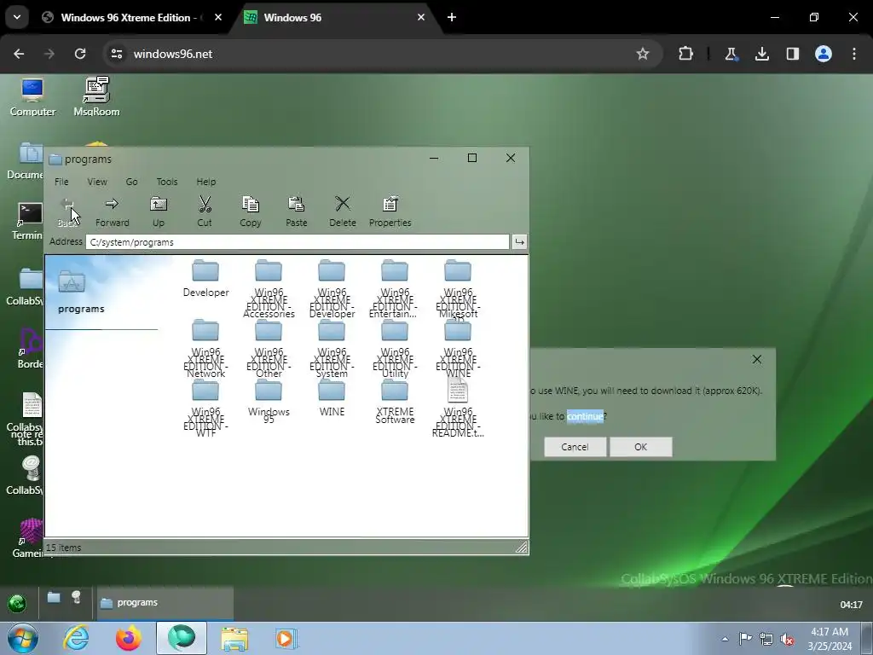The image size is (873, 655).
Task: Show hidden system tray icons
Action: pyautogui.click(x=725, y=639)
